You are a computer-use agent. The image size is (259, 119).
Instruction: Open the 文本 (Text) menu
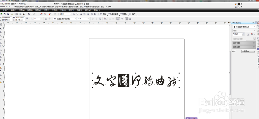(63, 10)
